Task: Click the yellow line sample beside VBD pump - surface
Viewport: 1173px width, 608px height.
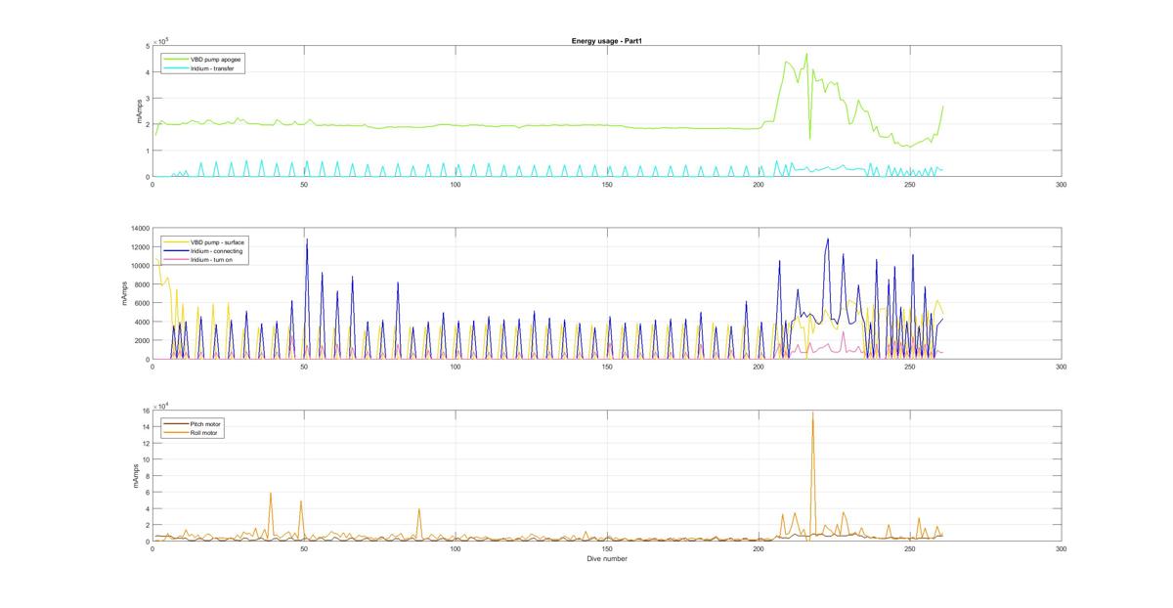Action: pos(176,241)
